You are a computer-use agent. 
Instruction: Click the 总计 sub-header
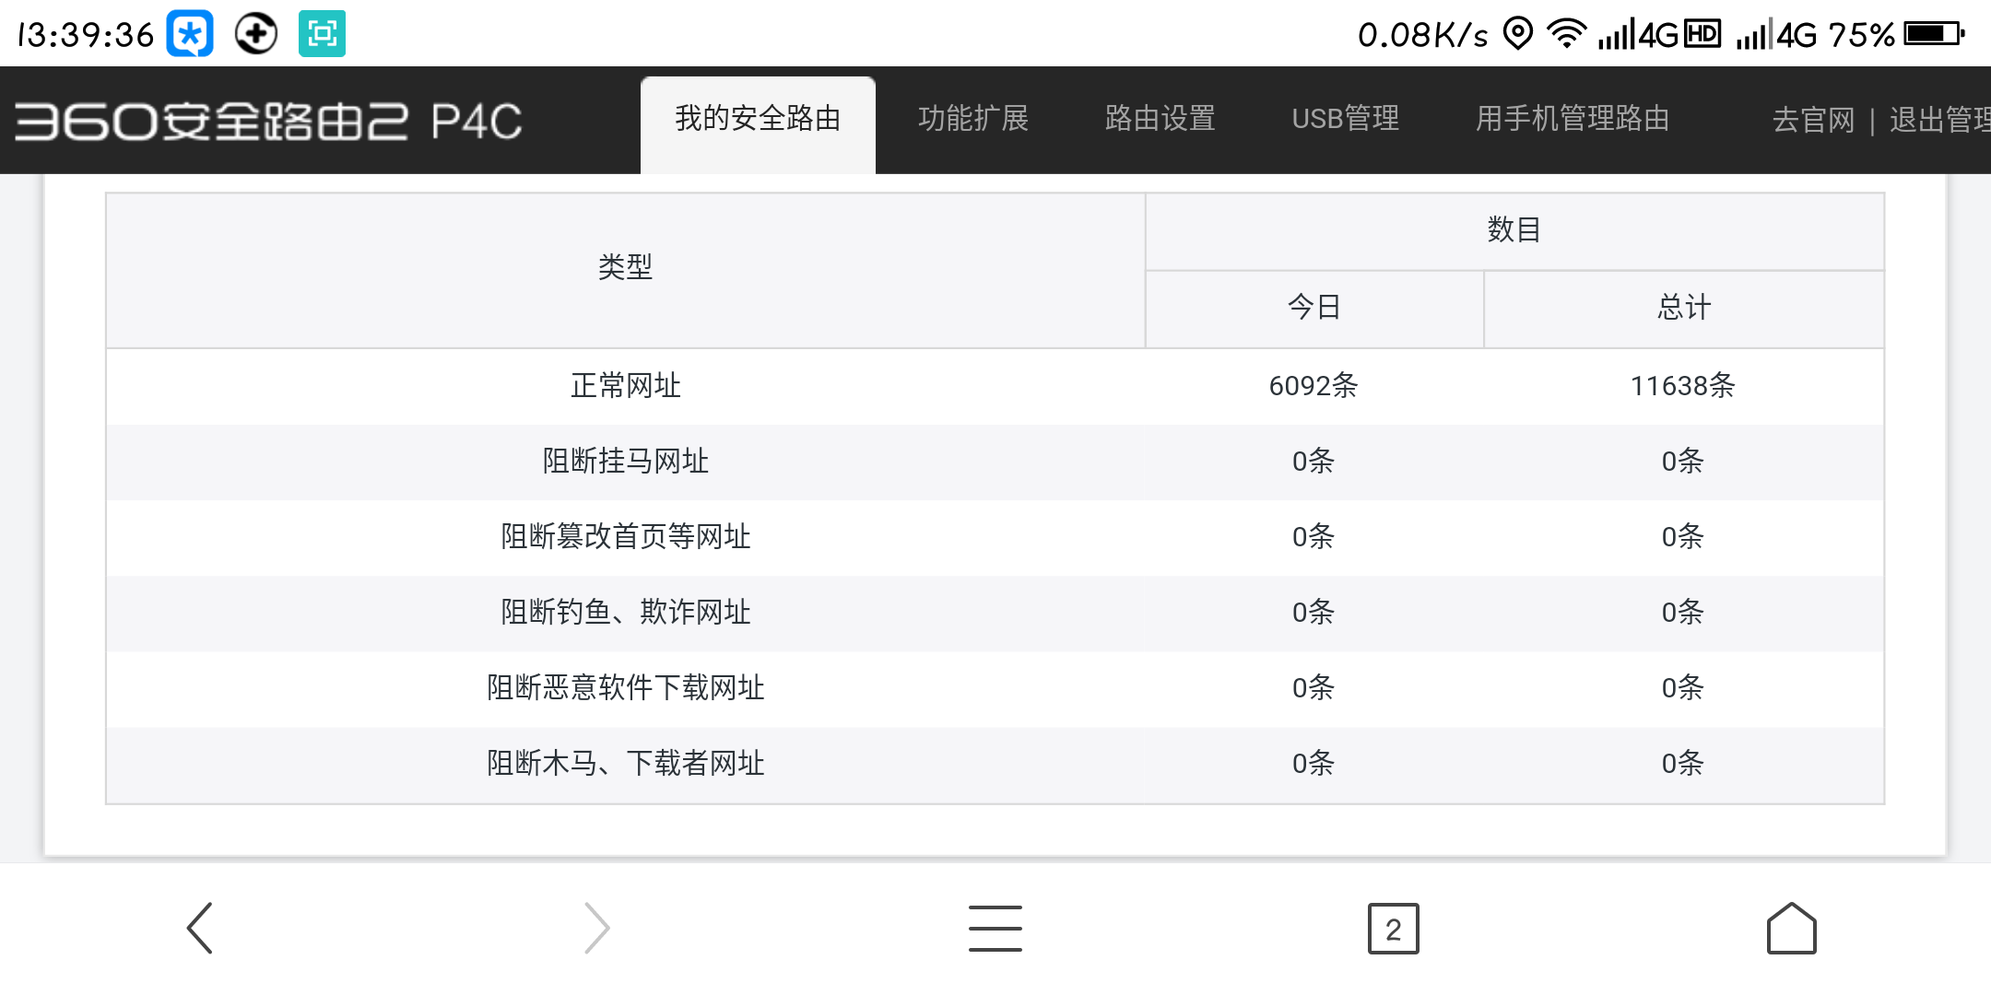1684,307
